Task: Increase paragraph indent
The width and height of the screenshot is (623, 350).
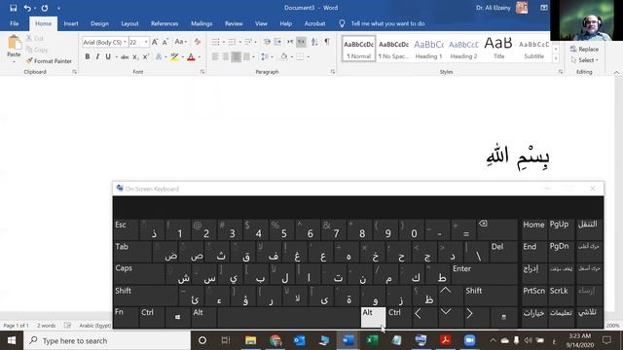Action: 277,42
